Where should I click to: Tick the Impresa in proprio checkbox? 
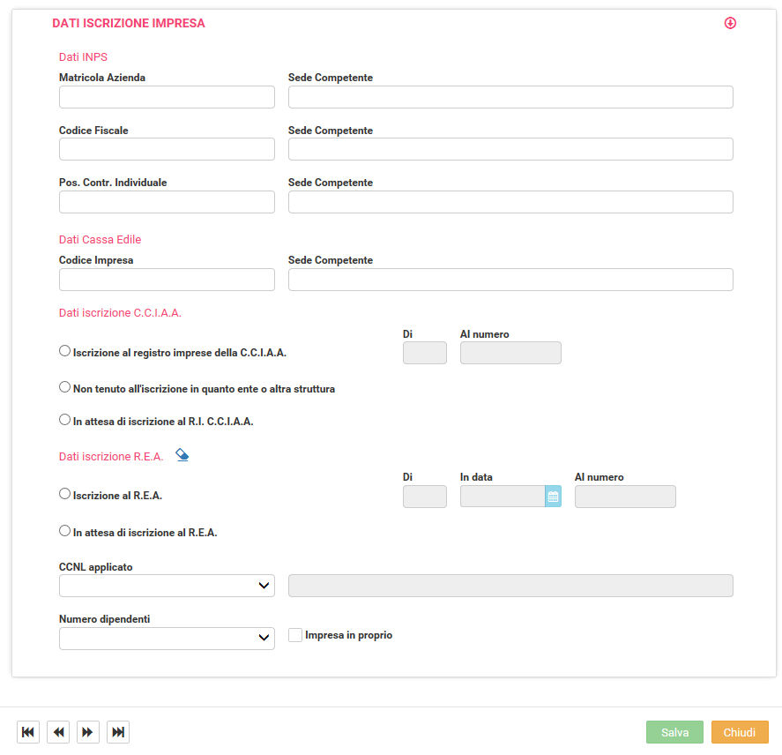295,635
